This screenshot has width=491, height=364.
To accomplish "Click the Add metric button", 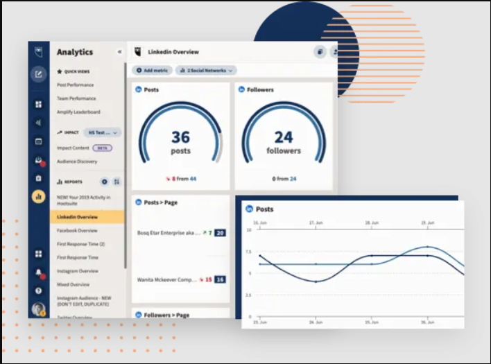I will tap(152, 71).
